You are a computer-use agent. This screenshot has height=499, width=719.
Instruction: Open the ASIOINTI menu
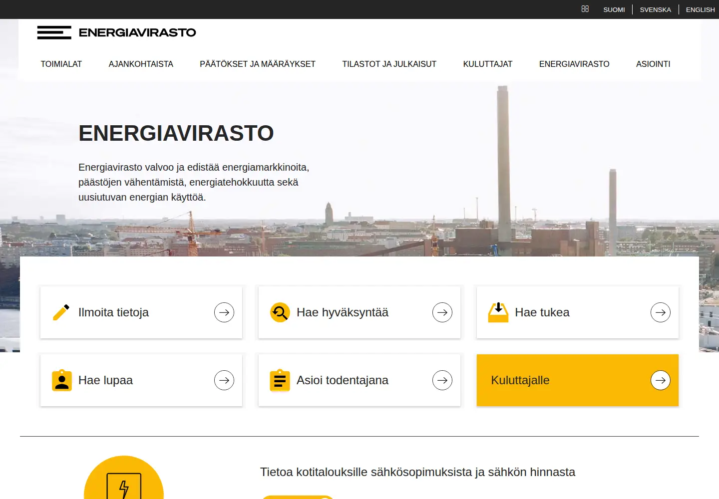point(653,64)
